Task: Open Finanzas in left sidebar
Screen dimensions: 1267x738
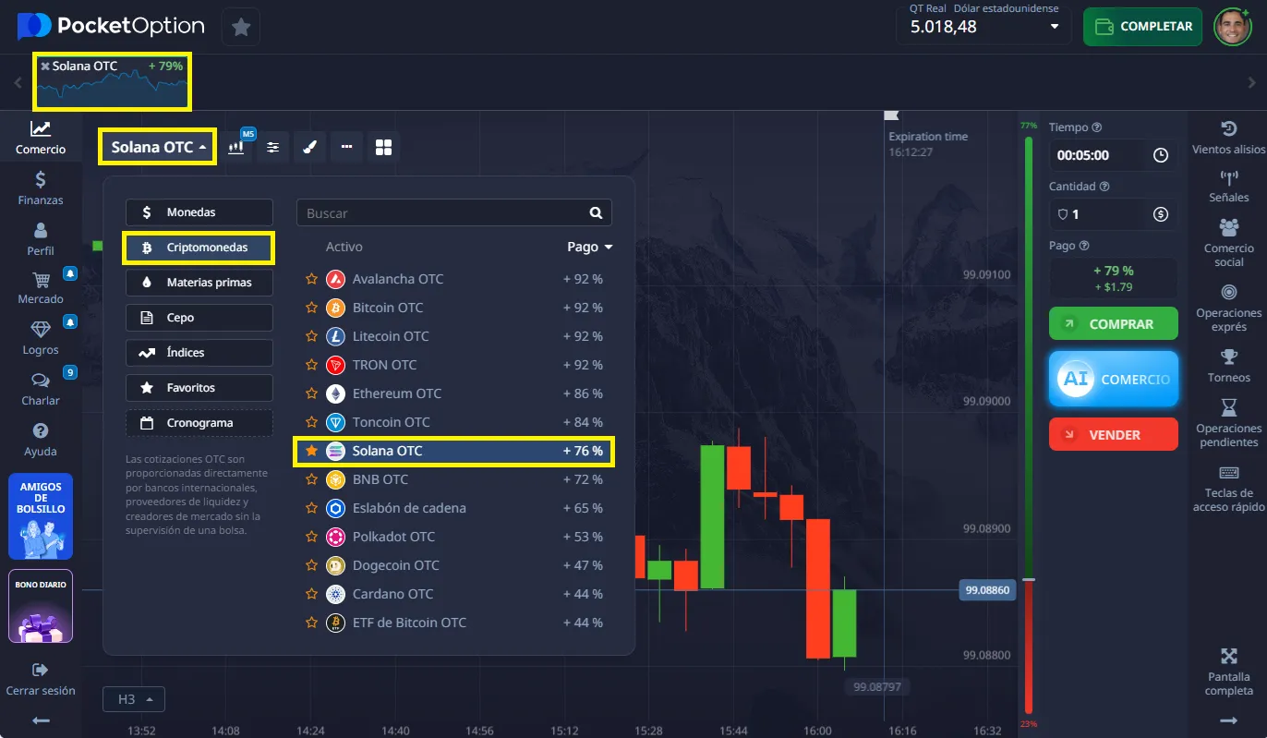Action: coord(41,188)
